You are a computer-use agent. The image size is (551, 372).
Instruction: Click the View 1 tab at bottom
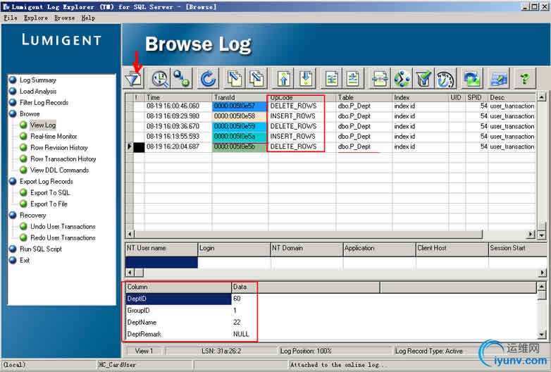pos(144,351)
